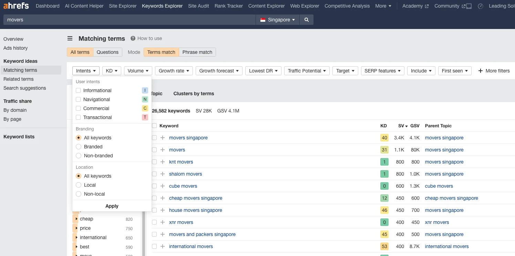The image size is (515, 256).
Task: Check the Informational intent checkbox
Action: coord(78,90)
